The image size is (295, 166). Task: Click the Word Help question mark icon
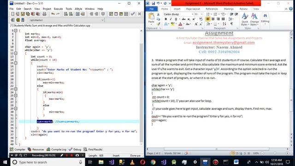291,9
